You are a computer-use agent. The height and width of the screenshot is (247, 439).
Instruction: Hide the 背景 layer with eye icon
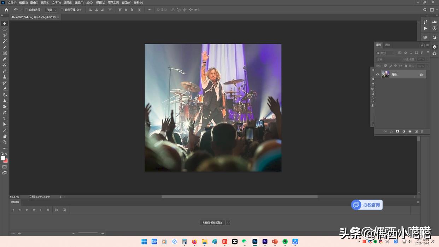(x=378, y=75)
